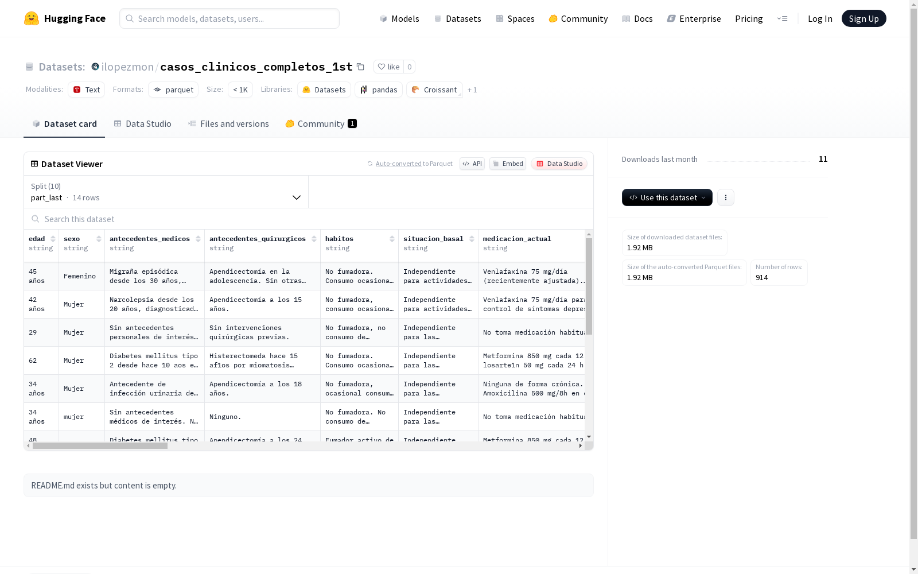Switch to the Community tab
The image size is (918, 574).
(x=321, y=124)
